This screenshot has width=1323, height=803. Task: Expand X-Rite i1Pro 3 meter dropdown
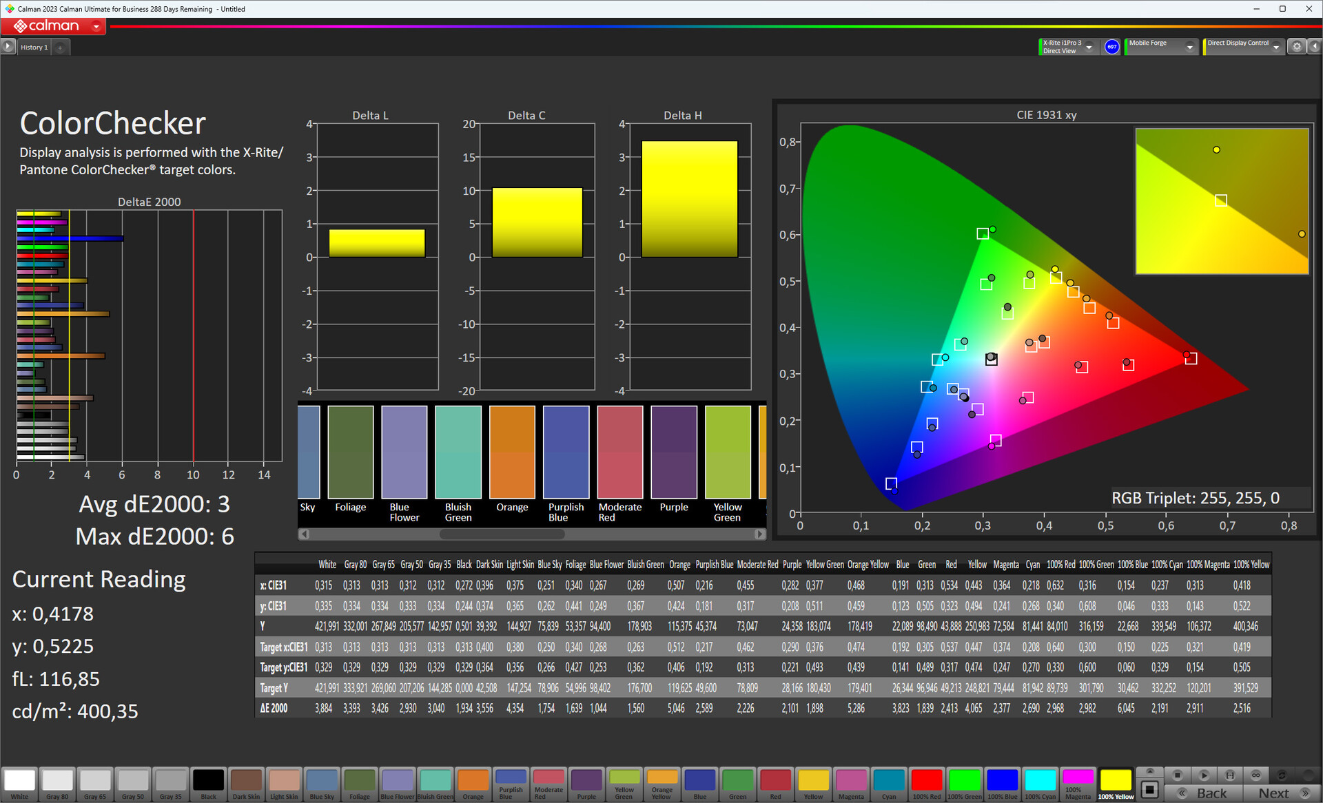(1089, 47)
